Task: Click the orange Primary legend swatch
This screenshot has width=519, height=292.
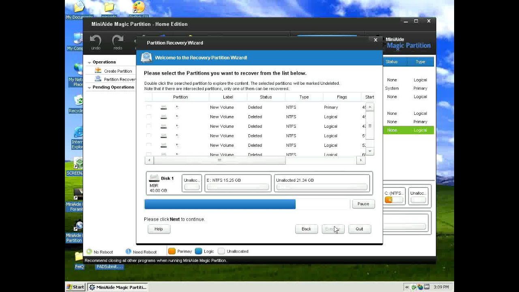Action: point(172,251)
